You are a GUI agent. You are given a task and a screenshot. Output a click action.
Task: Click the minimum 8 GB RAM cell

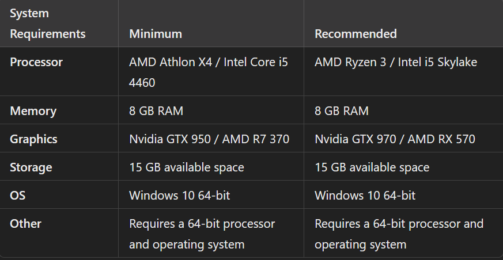tap(156, 111)
